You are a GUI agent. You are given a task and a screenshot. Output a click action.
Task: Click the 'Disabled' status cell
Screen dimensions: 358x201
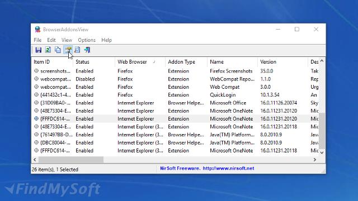pos(85,79)
